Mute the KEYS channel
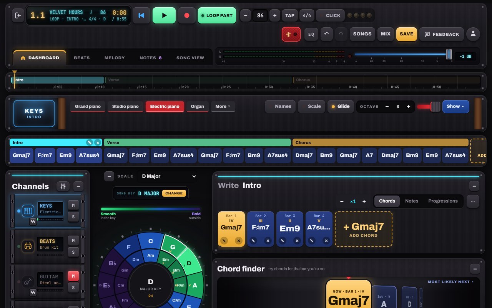This screenshot has width=492, height=308. tap(73, 206)
